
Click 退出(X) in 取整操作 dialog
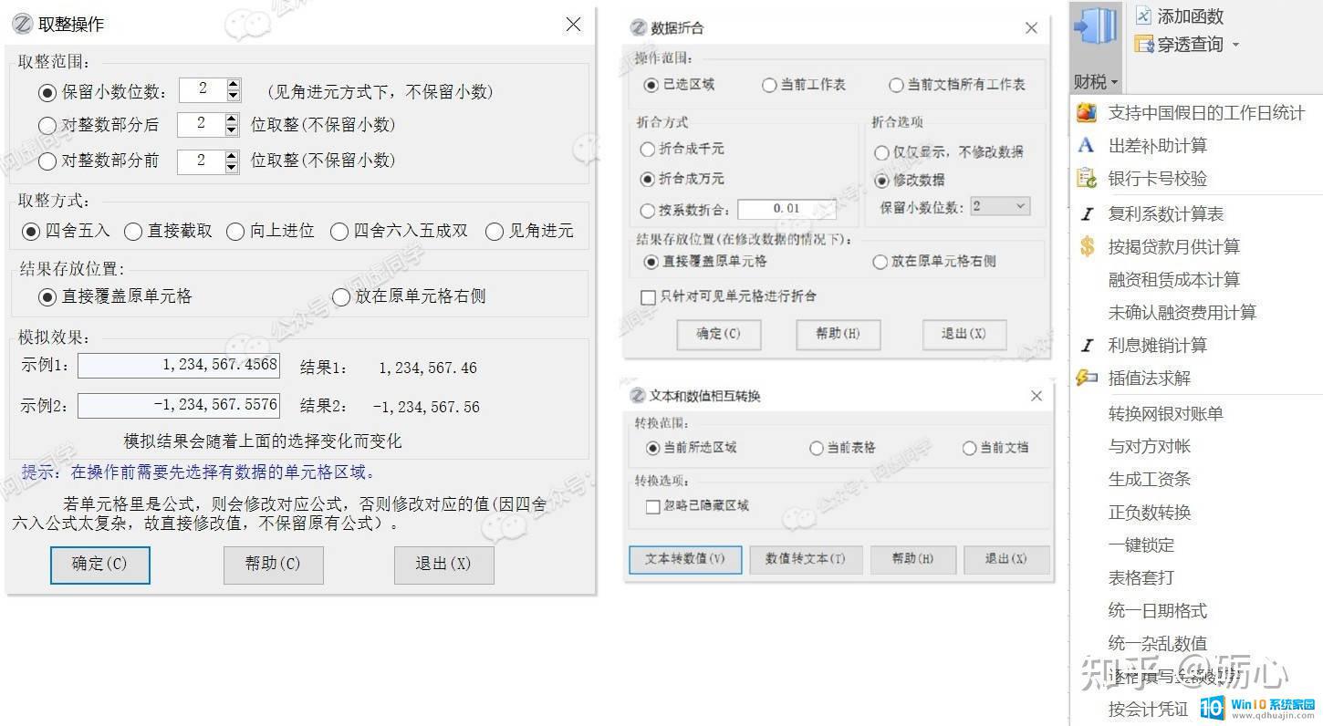(443, 565)
